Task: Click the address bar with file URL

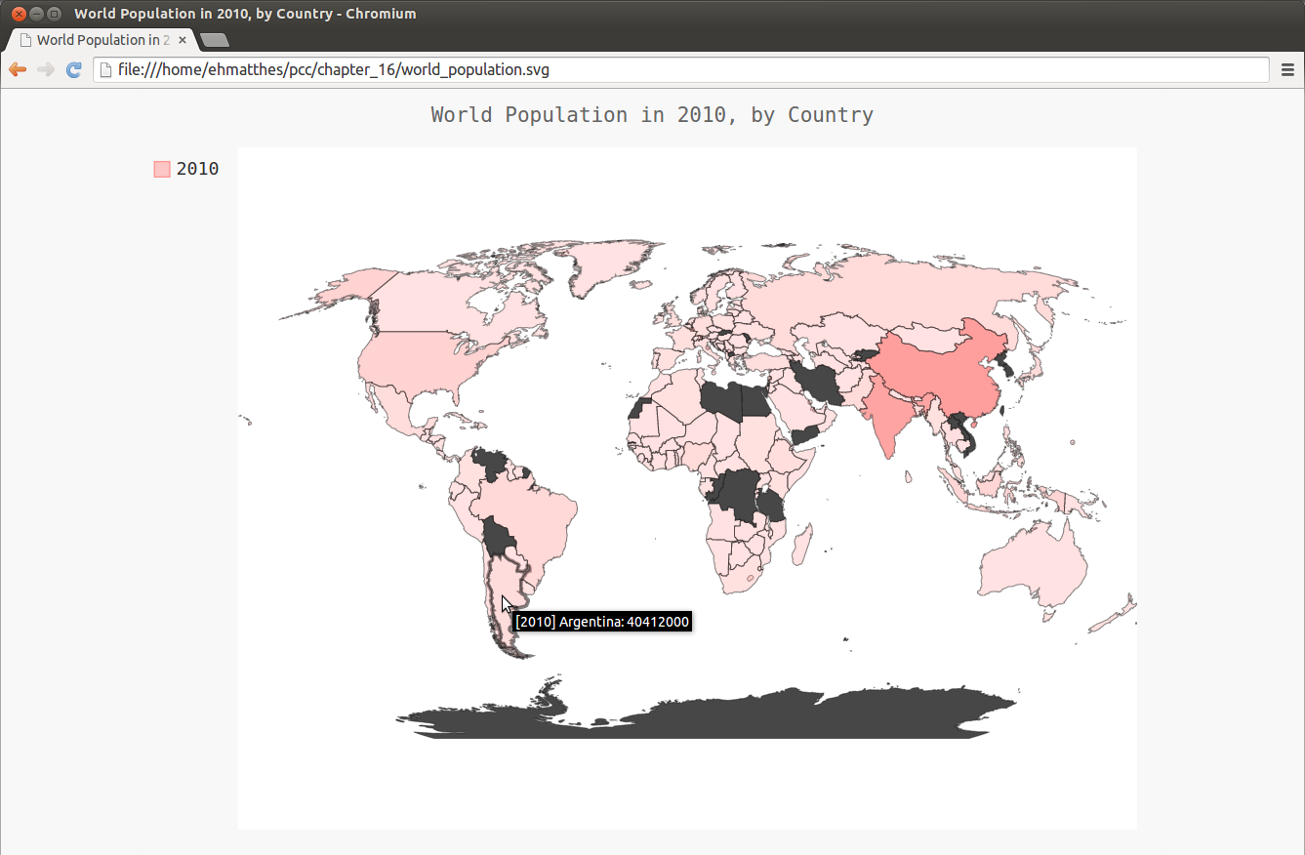Action: pyautogui.click(x=683, y=69)
